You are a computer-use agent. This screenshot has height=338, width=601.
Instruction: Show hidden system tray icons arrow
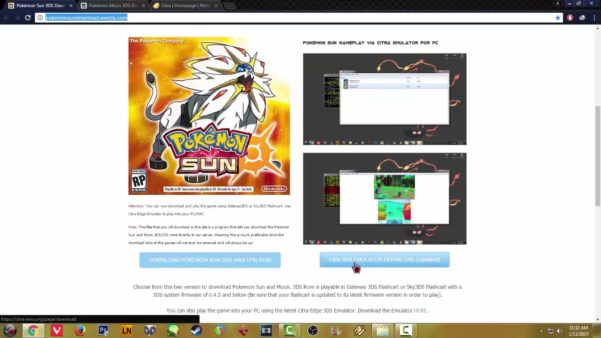[x=541, y=330]
